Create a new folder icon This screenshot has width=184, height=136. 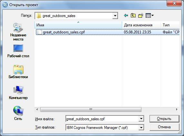coord(141,15)
